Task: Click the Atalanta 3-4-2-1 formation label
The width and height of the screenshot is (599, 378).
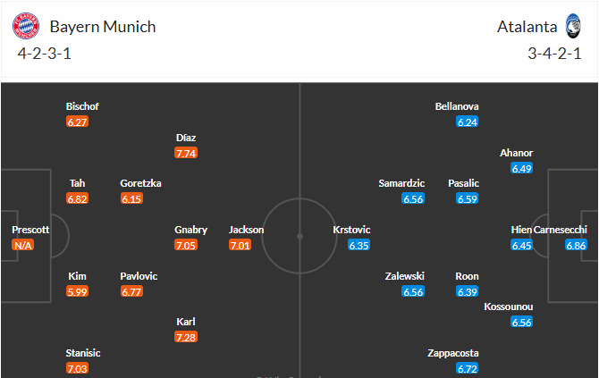Action: [555, 52]
